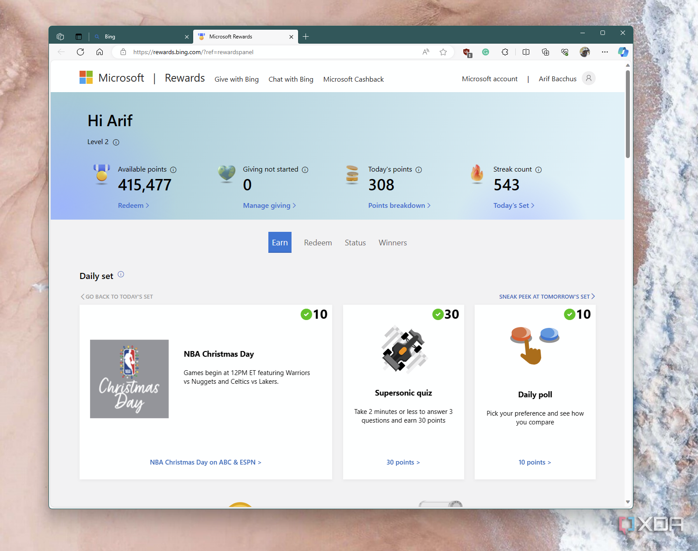Select the Status tab
Viewport: 698px width, 551px height.
(355, 243)
